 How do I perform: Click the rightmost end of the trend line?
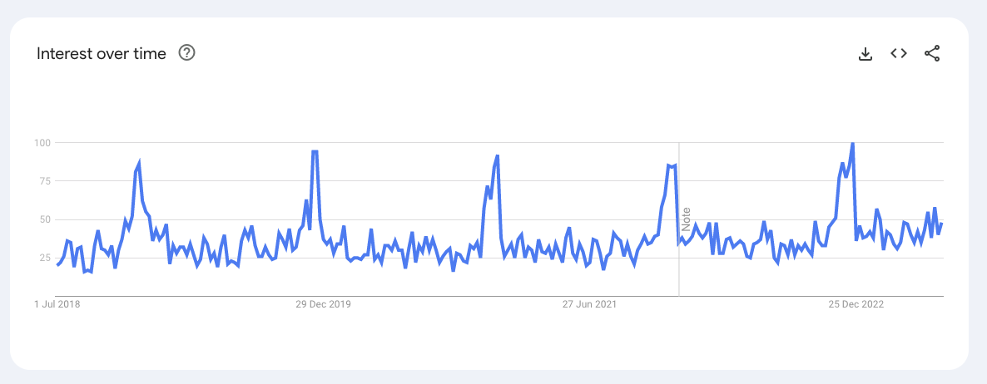coord(942,224)
